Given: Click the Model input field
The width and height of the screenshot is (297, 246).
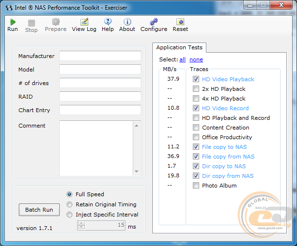Looking at the screenshot, I should [100, 69].
